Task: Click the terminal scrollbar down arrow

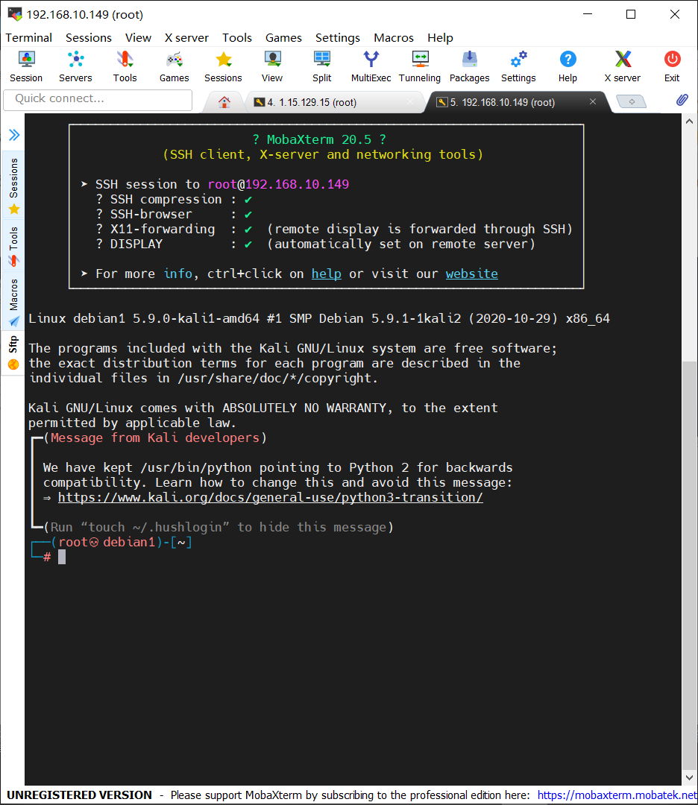Action: coord(689,777)
